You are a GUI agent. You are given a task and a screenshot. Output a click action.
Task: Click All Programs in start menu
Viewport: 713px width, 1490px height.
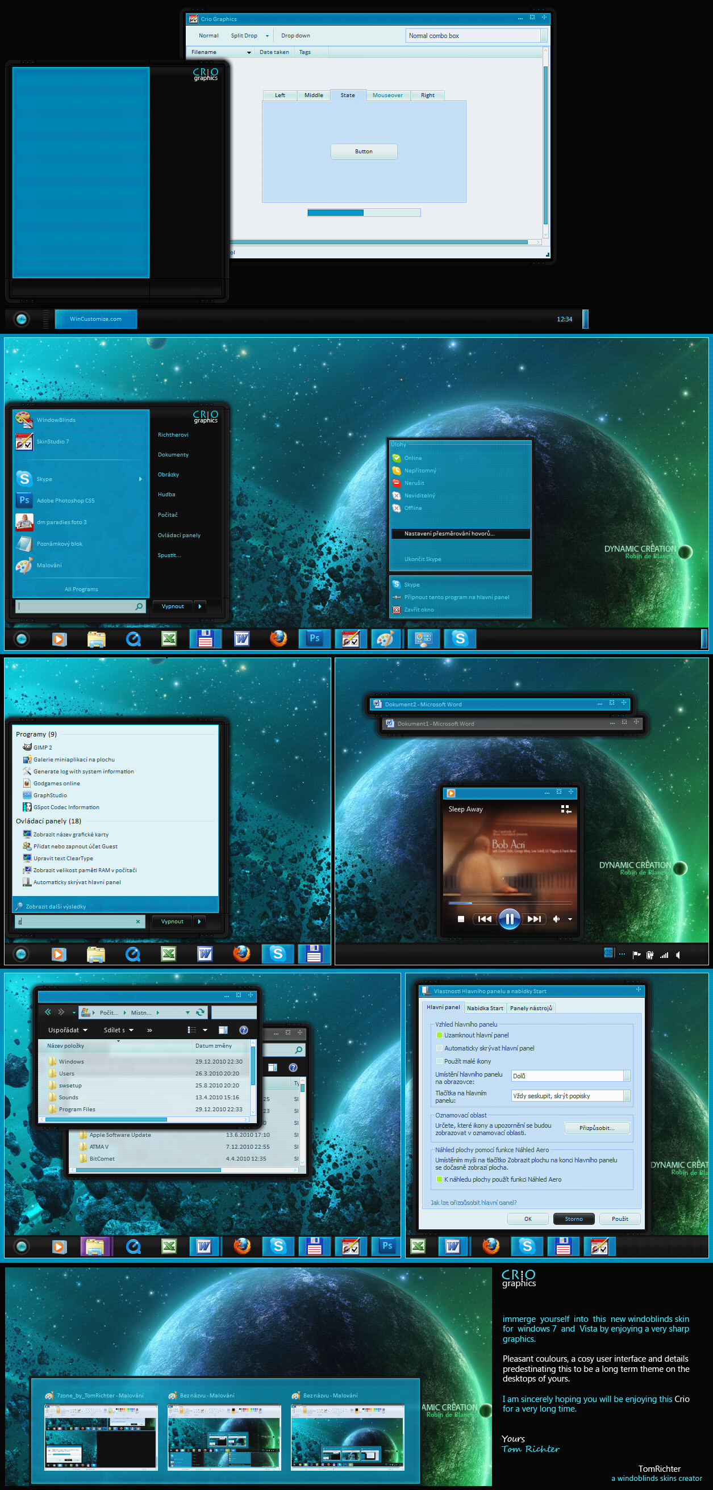(x=81, y=589)
